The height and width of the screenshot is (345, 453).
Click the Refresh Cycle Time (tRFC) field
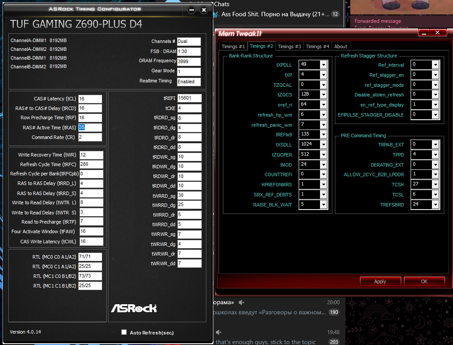pyautogui.click(x=91, y=164)
